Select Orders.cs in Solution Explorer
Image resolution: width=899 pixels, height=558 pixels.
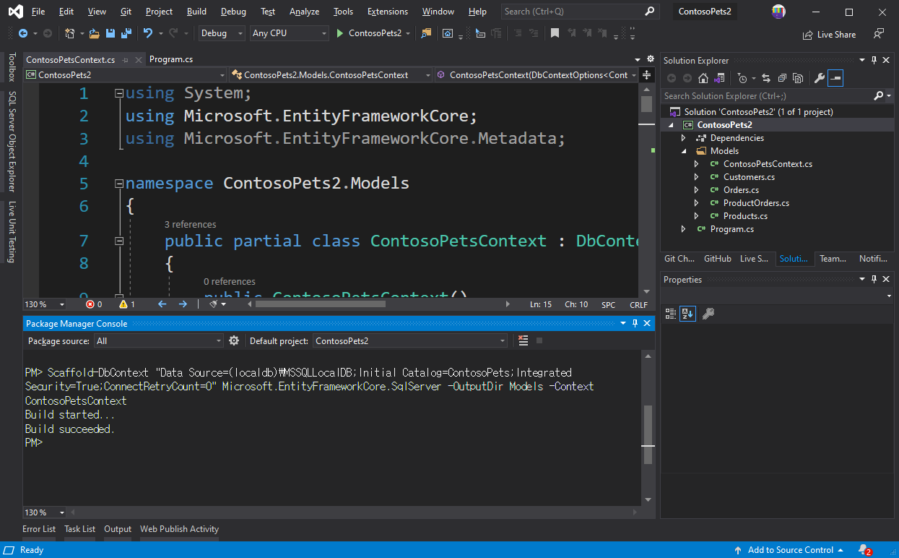click(741, 190)
